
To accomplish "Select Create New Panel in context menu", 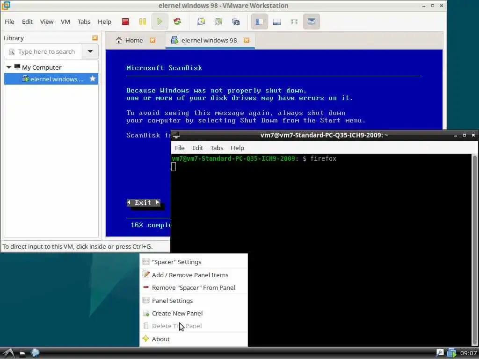I will 193,313.
